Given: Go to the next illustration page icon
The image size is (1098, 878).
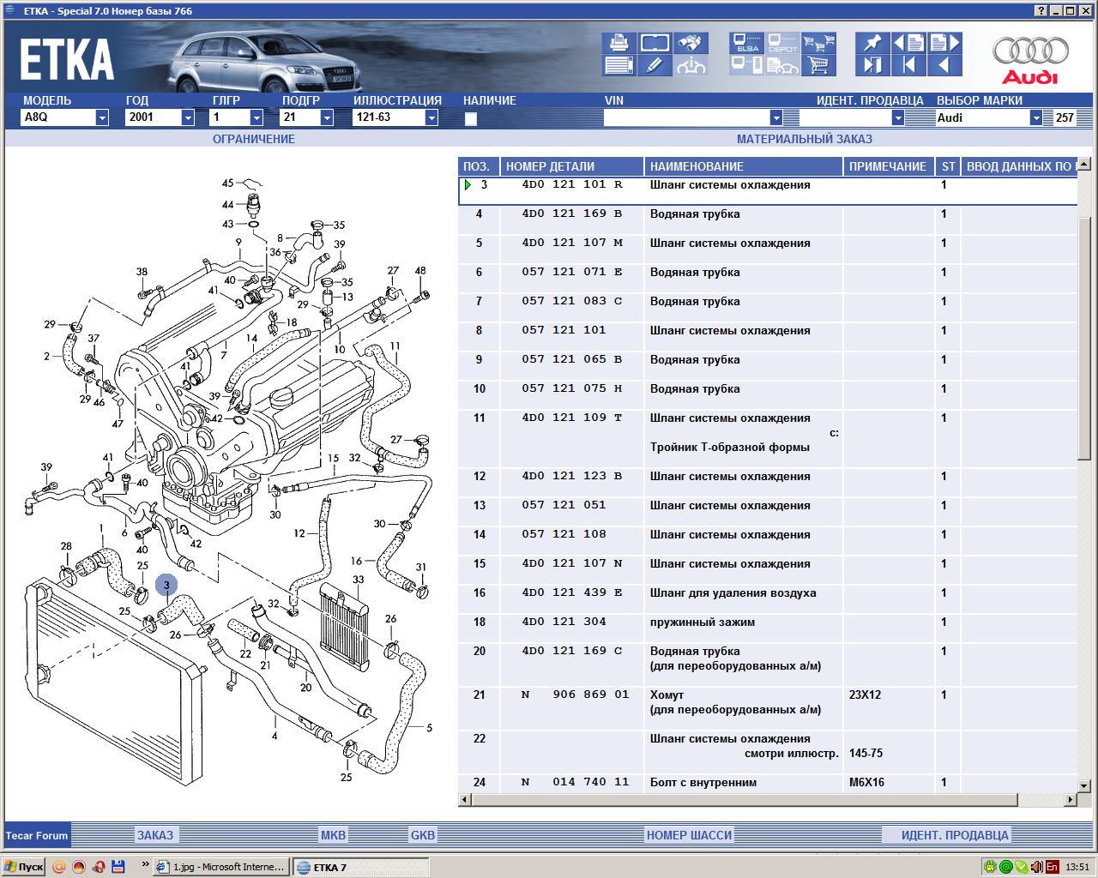Looking at the screenshot, I should tap(944, 43).
